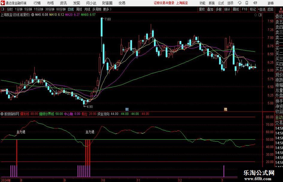This screenshot has height=182, width=283.
Task: Click the red 上海凯宝 stock name link
Action: (x=182, y=3)
